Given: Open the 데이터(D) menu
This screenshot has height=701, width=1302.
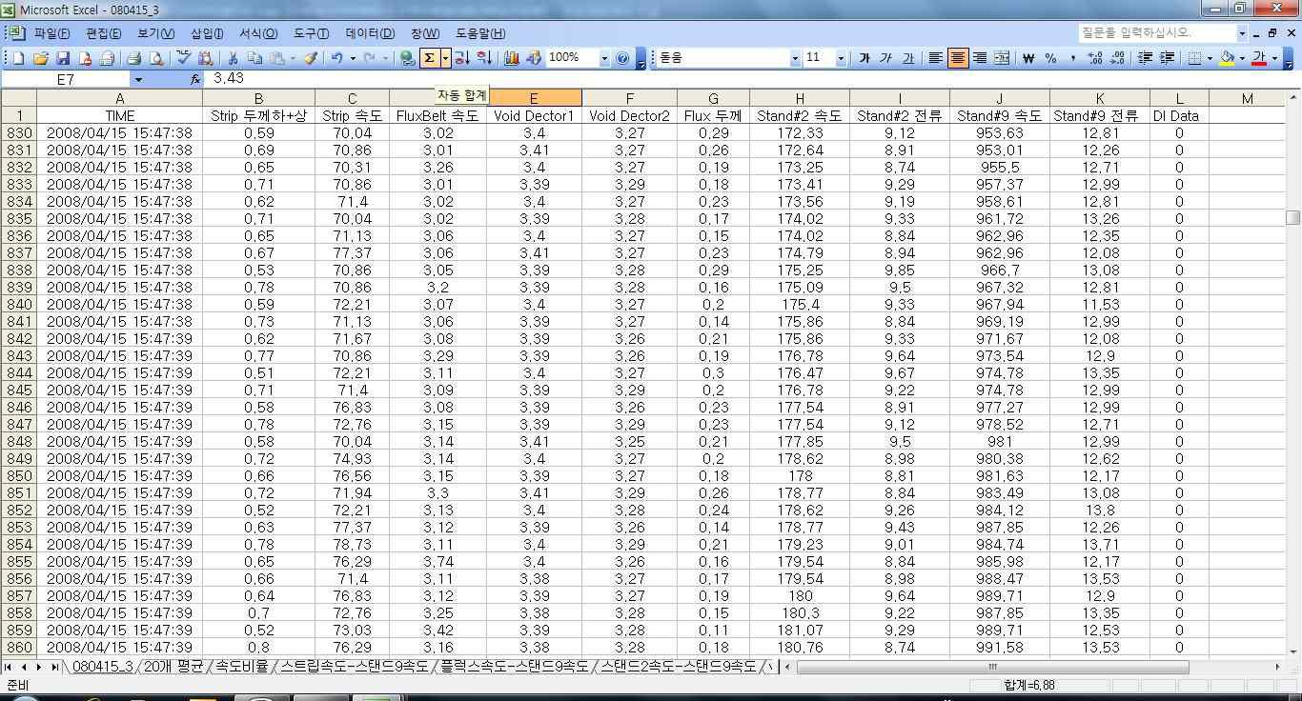Looking at the screenshot, I should pyautogui.click(x=370, y=33).
